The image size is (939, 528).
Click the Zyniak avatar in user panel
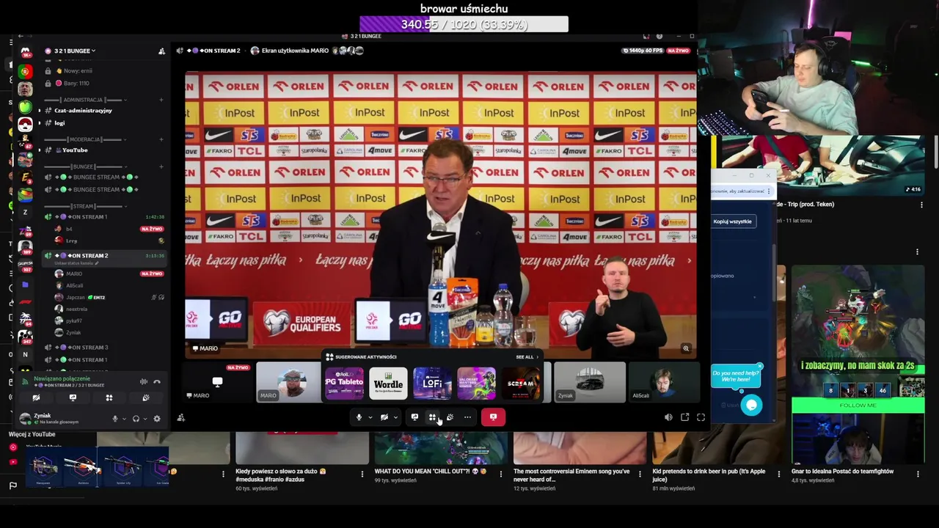pos(26,419)
